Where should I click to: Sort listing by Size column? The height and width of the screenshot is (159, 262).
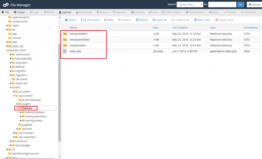pyautogui.click(x=156, y=28)
